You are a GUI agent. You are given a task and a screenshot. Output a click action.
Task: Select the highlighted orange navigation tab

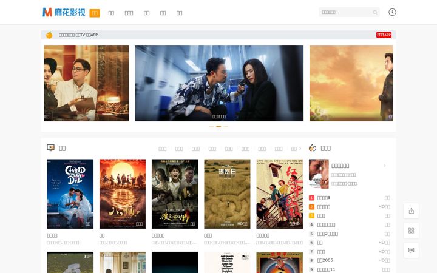(x=95, y=13)
